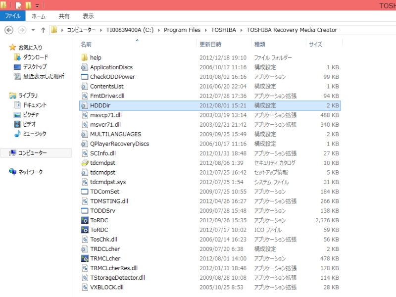Select the FmtDriver.dll file icon
The width and height of the screenshot is (396, 297).
(x=85, y=96)
